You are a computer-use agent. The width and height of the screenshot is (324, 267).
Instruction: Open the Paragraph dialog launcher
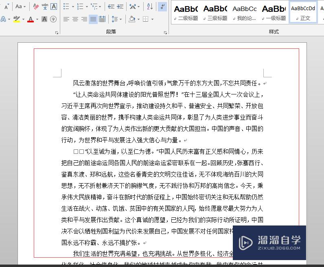point(165,33)
